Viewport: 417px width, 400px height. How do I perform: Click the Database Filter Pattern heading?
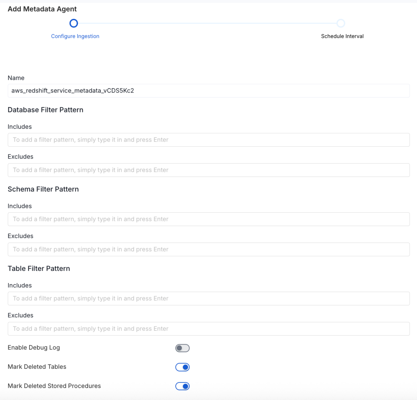pyautogui.click(x=46, y=110)
